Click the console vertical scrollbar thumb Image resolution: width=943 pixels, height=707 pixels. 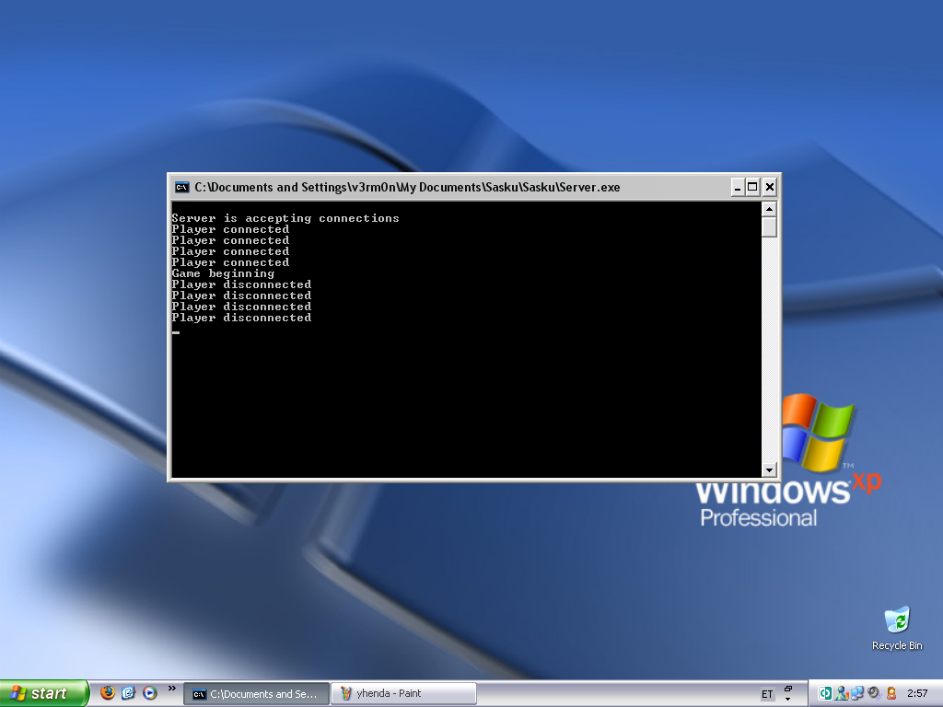pos(769,227)
